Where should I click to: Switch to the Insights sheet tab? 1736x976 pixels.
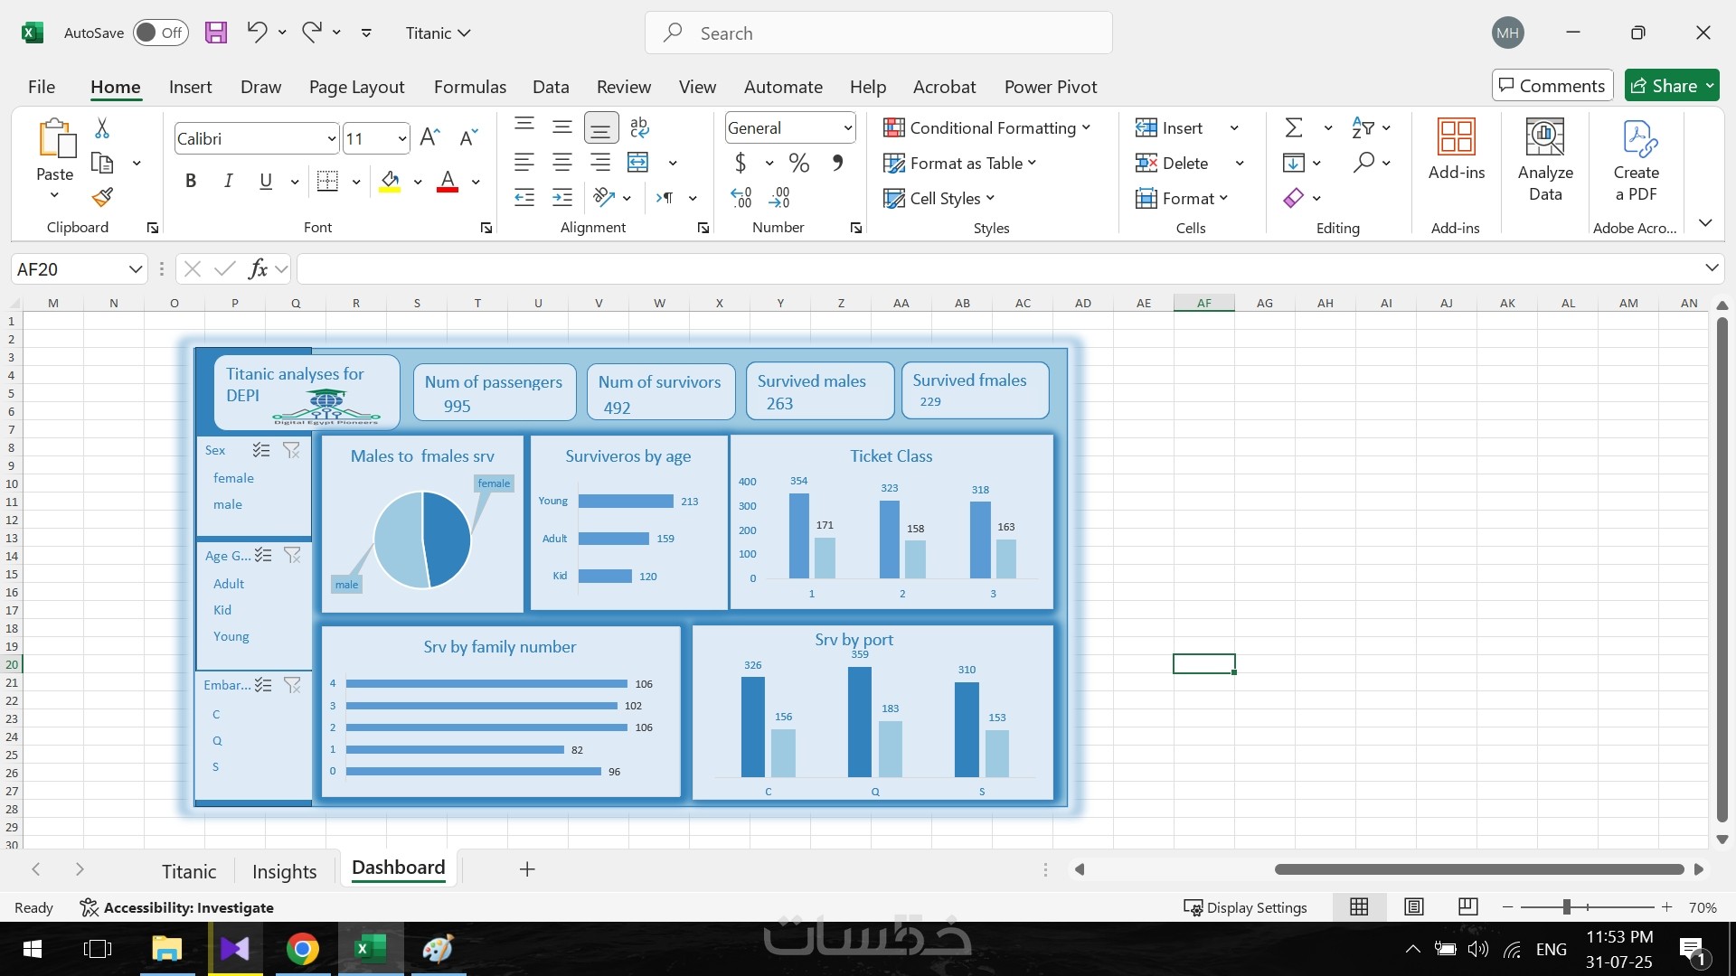(x=284, y=871)
